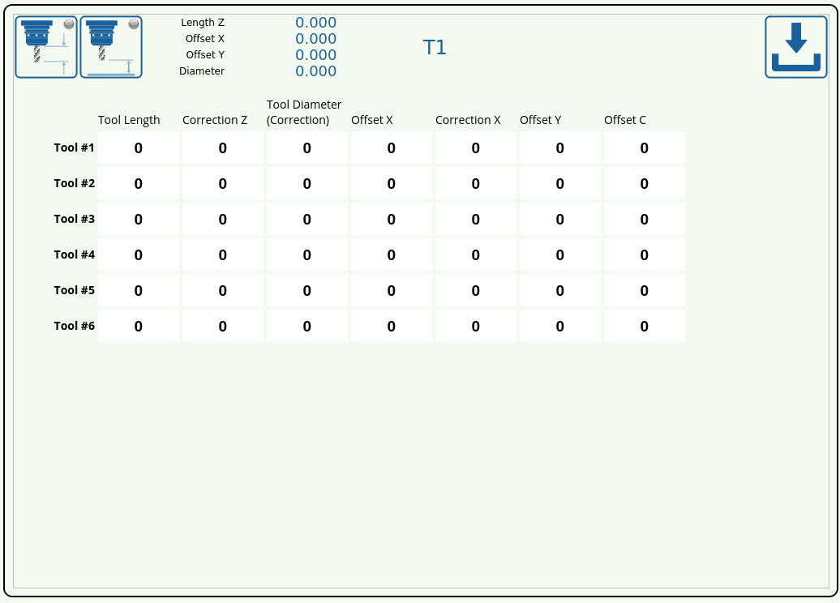Click Tool #4 Correction X cell
The height and width of the screenshot is (603, 840).
(x=476, y=254)
